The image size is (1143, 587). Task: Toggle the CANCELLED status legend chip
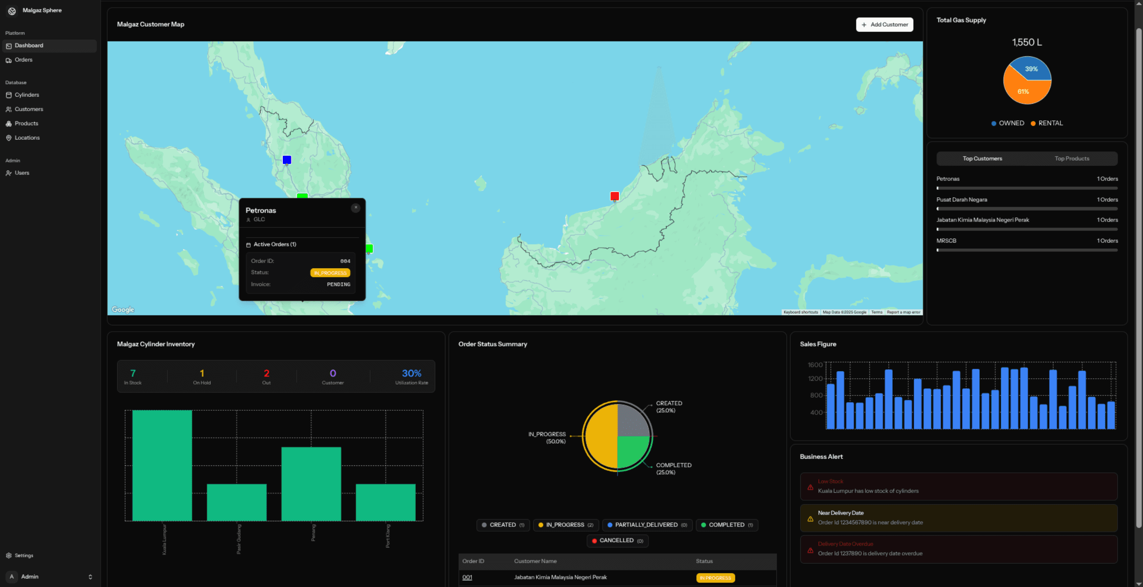(x=617, y=540)
